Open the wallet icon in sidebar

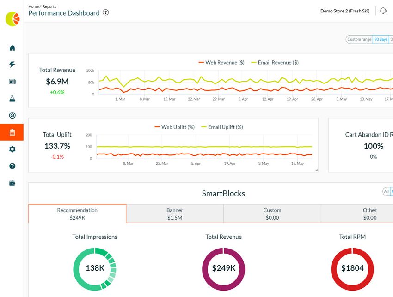pyautogui.click(x=12, y=183)
